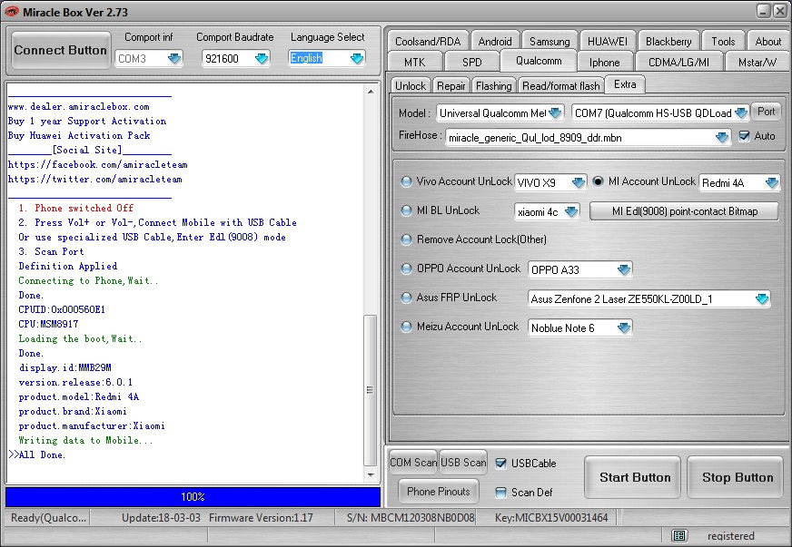Viewport: 792px width, 547px height.
Task: Select the Vivo Account UnLock option
Action: [406, 181]
